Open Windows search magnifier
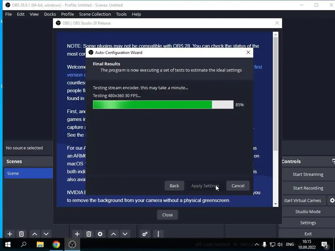This screenshot has width=335, height=251. 24,244
